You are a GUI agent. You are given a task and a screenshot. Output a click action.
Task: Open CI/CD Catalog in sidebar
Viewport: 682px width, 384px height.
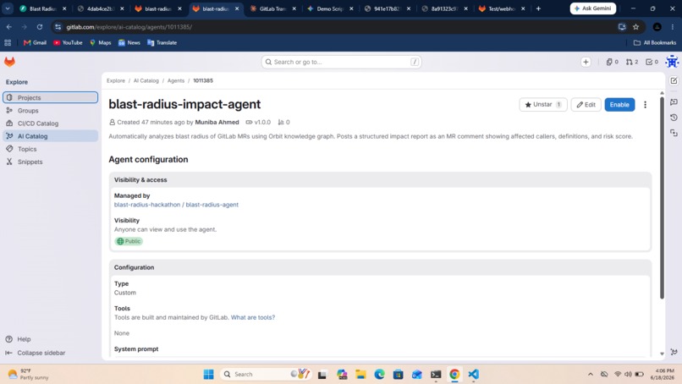click(x=51, y=123)
